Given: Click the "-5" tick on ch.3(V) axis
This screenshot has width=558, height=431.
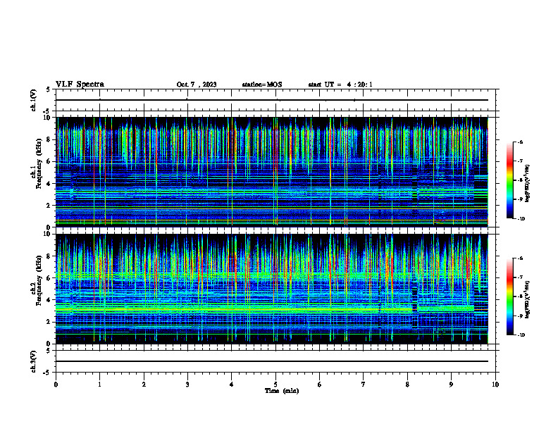Looking at the screenshot, I should pyautogui.click(x=46, y=373).
